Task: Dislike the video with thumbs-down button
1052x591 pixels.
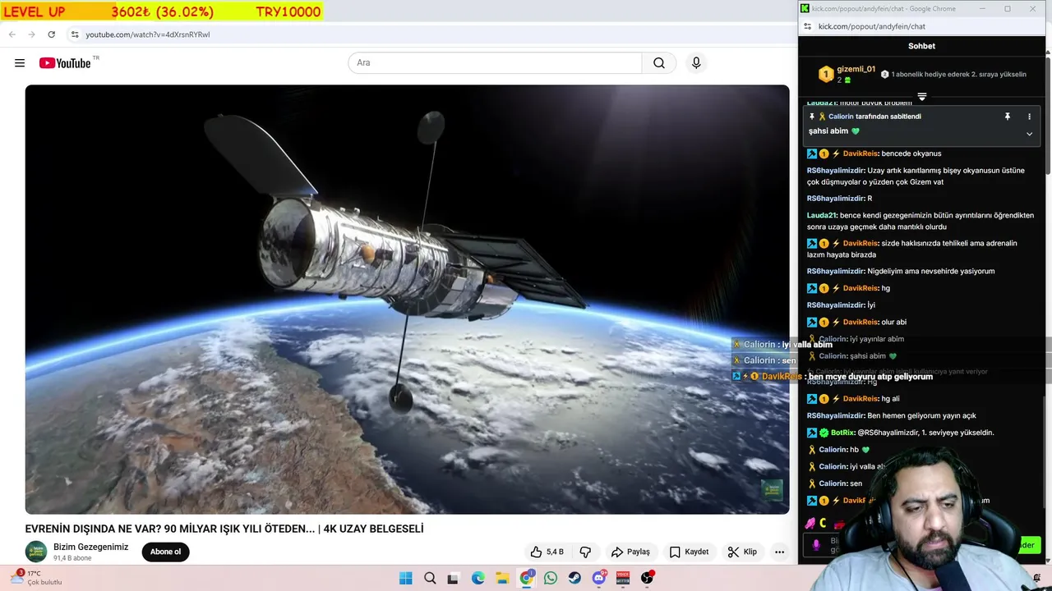Action: [x=585, y=552]
